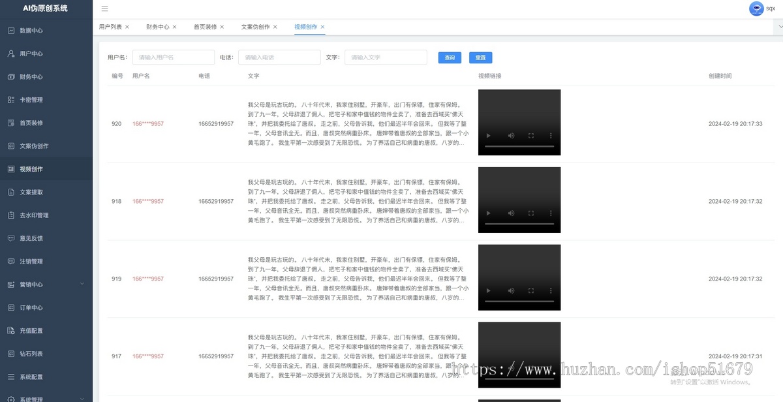783x402 pixels.
Task: Select the 视频创作 tab
Action: click(x=305, y=27)
